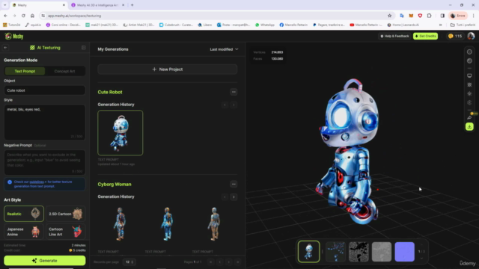Switch generation mode to Concept Art
Screen dimensions: 479x269
click(64, 71)
